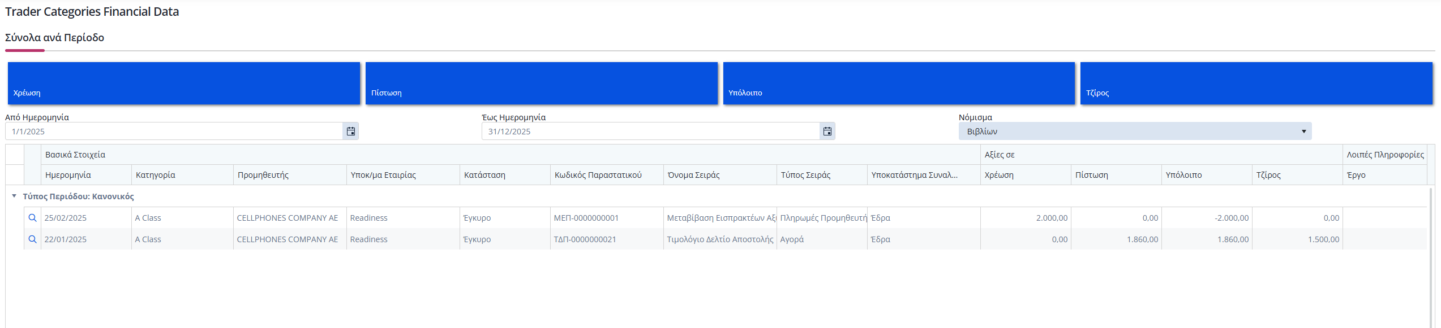Sort by Κωδικός Παραστατικού column header
Screen dimensions: 1441x328
point(607,175)
